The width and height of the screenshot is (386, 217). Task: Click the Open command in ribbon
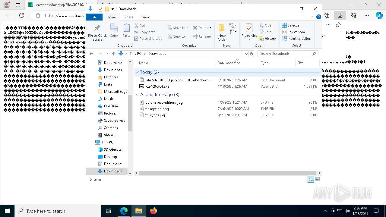[x=268, y=25]
